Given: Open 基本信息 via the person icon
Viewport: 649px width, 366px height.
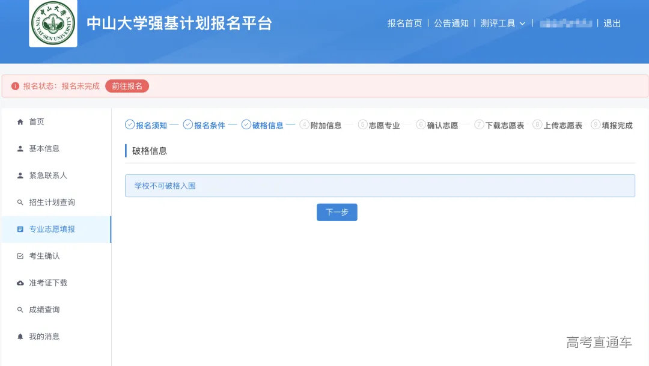Looking at the screenshot, I should point(20,148).
